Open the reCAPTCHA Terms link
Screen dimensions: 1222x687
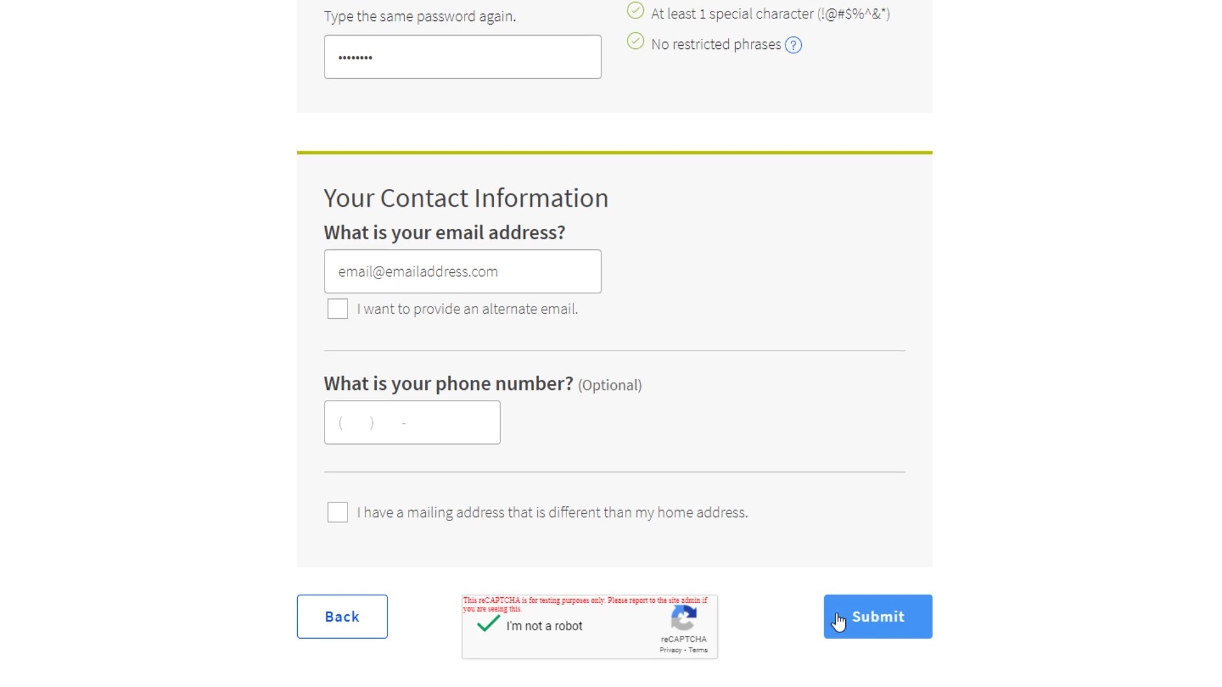coord(698,650)
